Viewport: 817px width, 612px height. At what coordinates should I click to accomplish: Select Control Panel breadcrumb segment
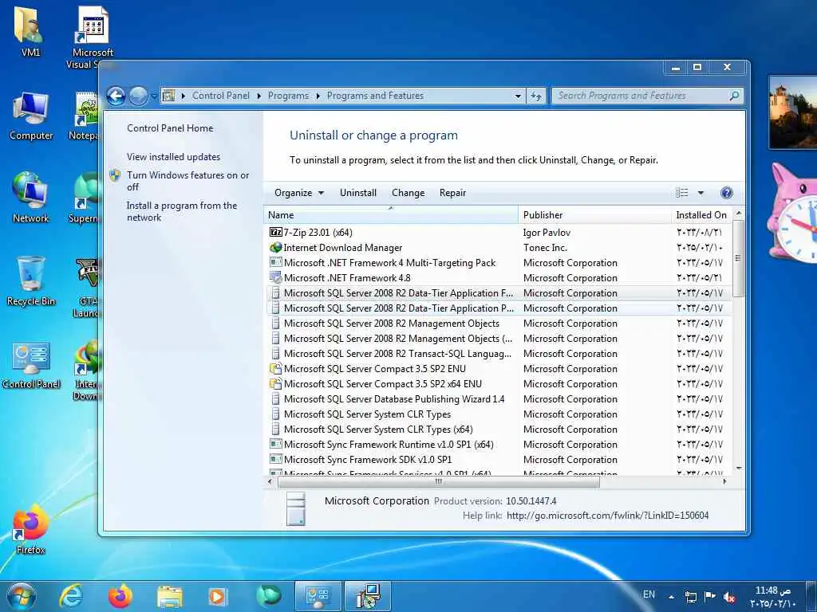coord(220,96)
